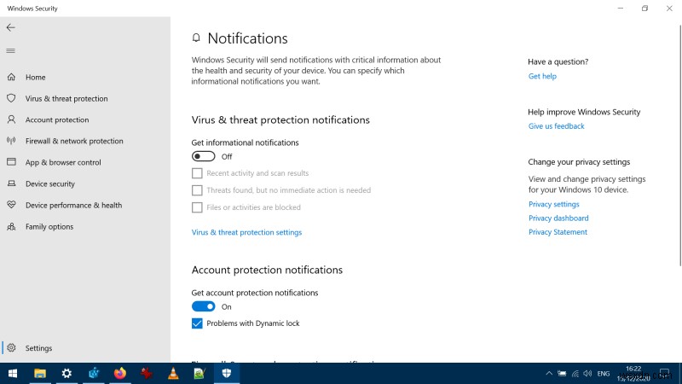Open Virus & threat protection page
682x384 pixels.
coord(66,98)
